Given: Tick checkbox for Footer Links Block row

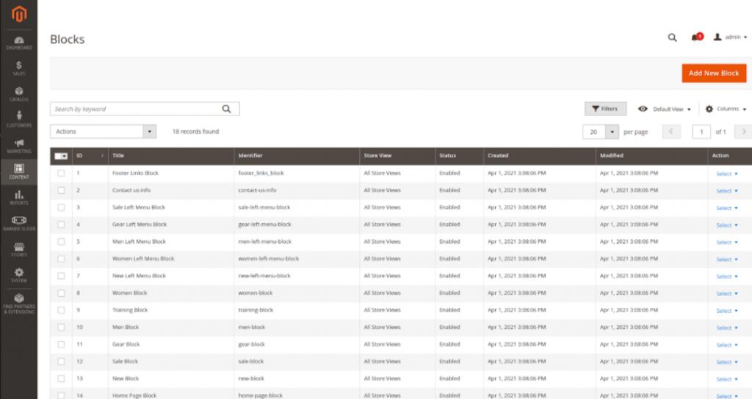Looking at the screenshot, I should coord(61,173).
